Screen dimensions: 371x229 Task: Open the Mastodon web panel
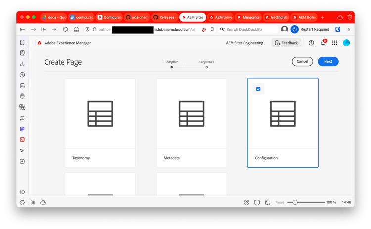pos(22,129)
